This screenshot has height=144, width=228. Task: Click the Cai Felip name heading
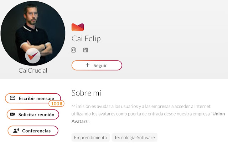(x=86, y=38)
